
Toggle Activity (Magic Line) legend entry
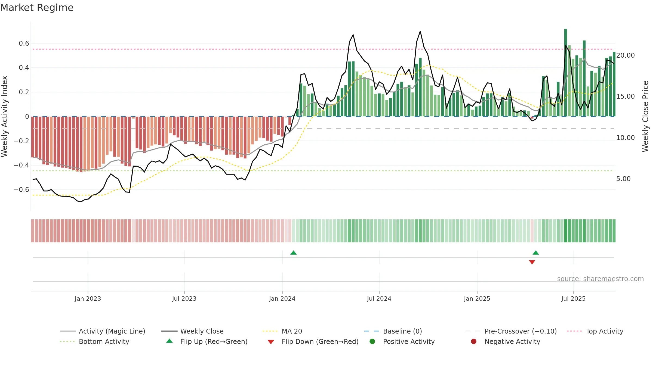tap(103, 331)
